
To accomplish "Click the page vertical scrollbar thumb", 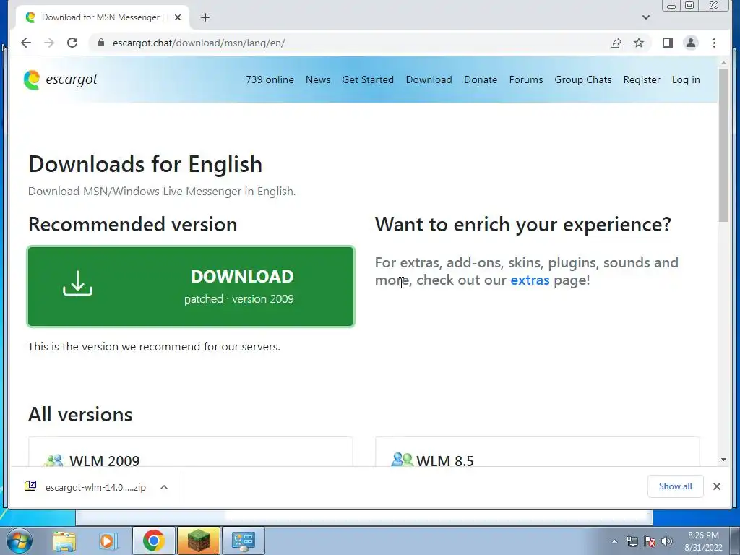I will coord(723,145).
